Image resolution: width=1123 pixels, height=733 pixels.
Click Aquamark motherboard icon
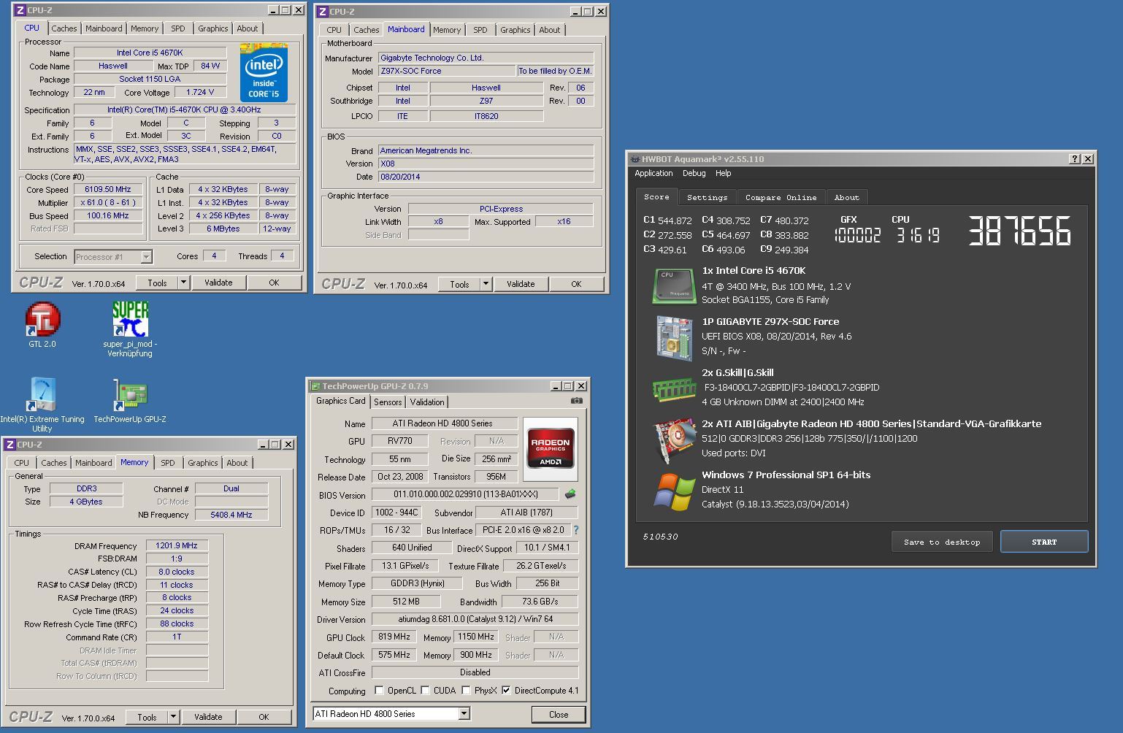pos(673,337)
